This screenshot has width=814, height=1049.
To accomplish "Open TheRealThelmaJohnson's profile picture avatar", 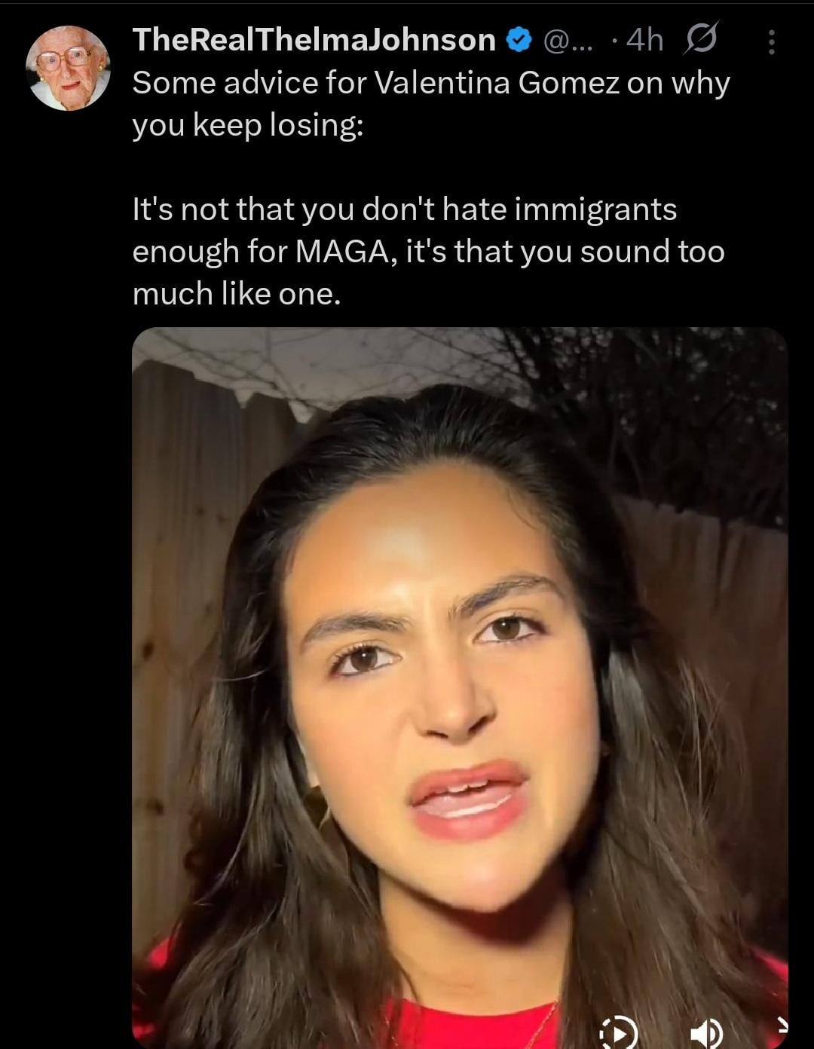I will [x=69, y=69].
